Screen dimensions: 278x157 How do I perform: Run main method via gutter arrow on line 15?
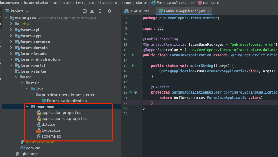(133, 66)
